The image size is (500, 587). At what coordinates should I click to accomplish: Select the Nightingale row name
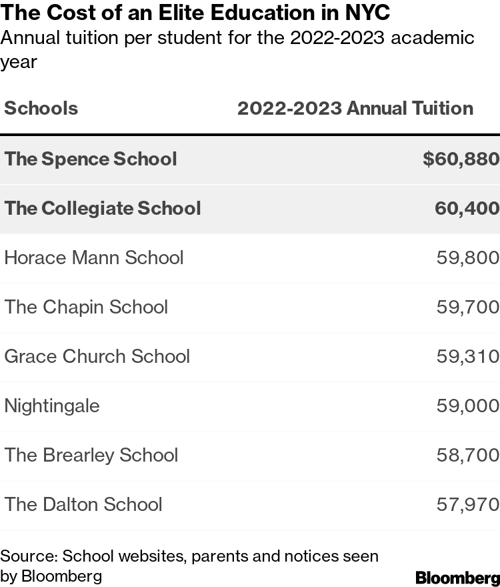pyautogui.click(x=52, y=406)
